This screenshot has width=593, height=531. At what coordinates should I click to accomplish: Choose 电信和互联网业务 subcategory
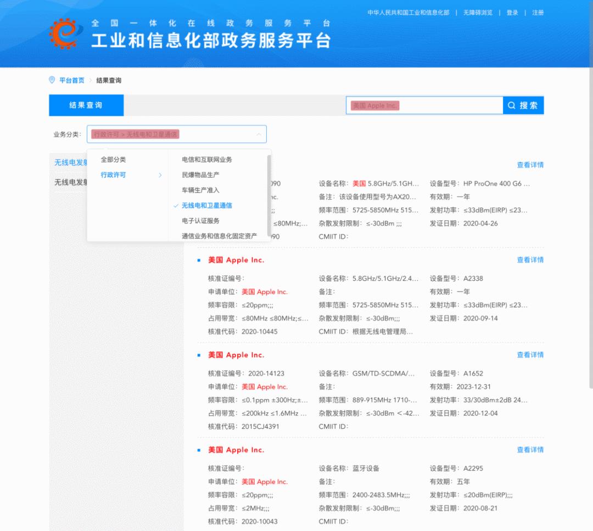tap(207, 160)
